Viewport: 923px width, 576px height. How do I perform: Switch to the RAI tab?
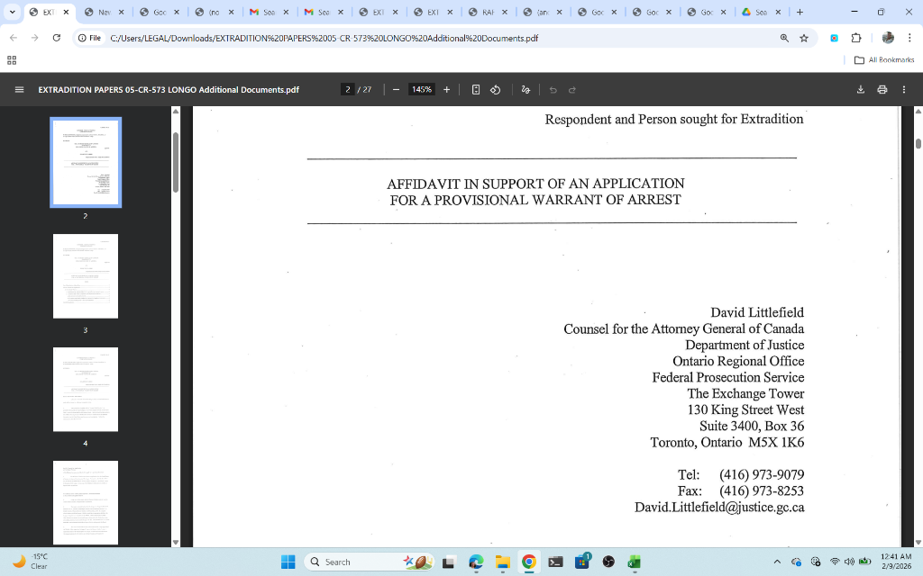point(487,13)
